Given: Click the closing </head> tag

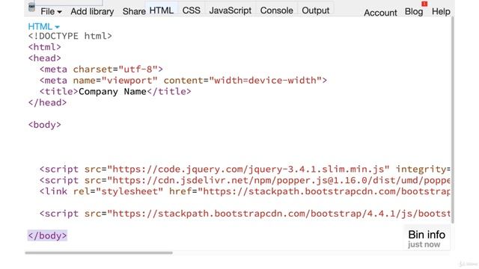Looking at the screenshot, I should pos(47,102).
